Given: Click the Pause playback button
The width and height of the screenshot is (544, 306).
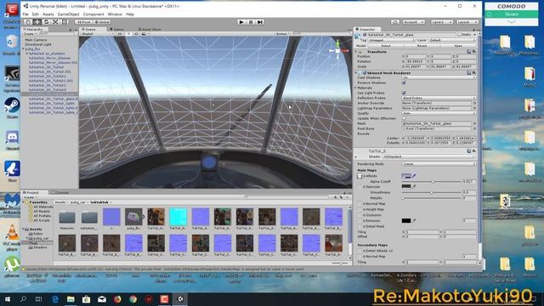Looking at the screenshot, I should tap(251, 22).
